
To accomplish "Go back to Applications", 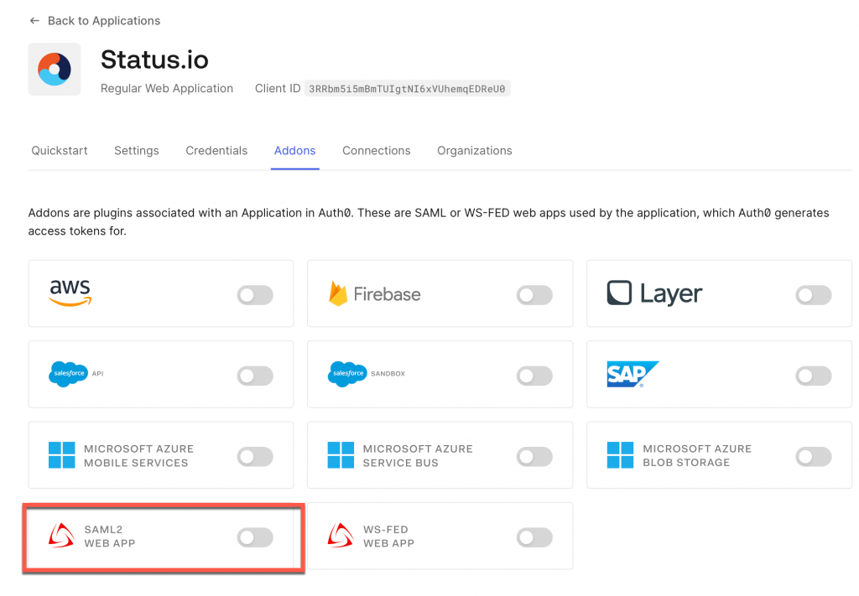I will [x=94, y=20].
